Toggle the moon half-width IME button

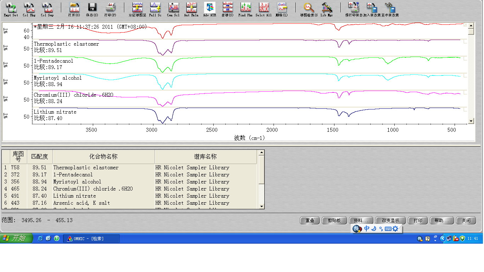[x=374, y=229]
